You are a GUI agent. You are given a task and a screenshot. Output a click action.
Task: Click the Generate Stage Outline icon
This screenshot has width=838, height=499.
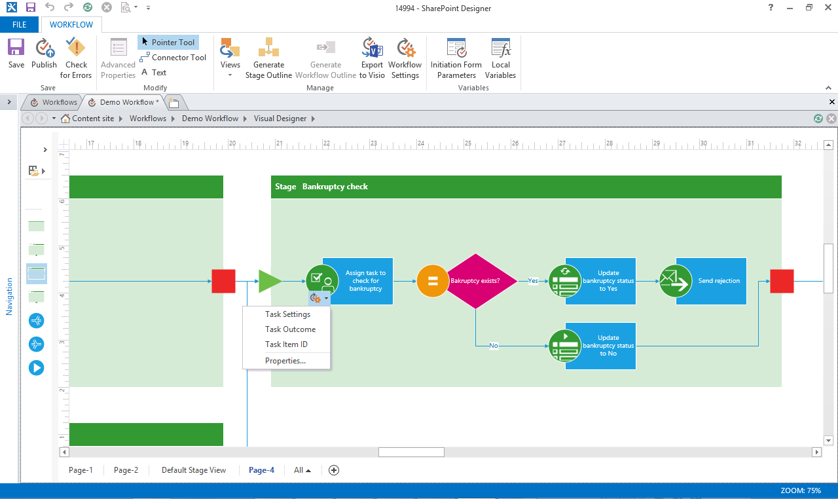click(x=268, y=58)
